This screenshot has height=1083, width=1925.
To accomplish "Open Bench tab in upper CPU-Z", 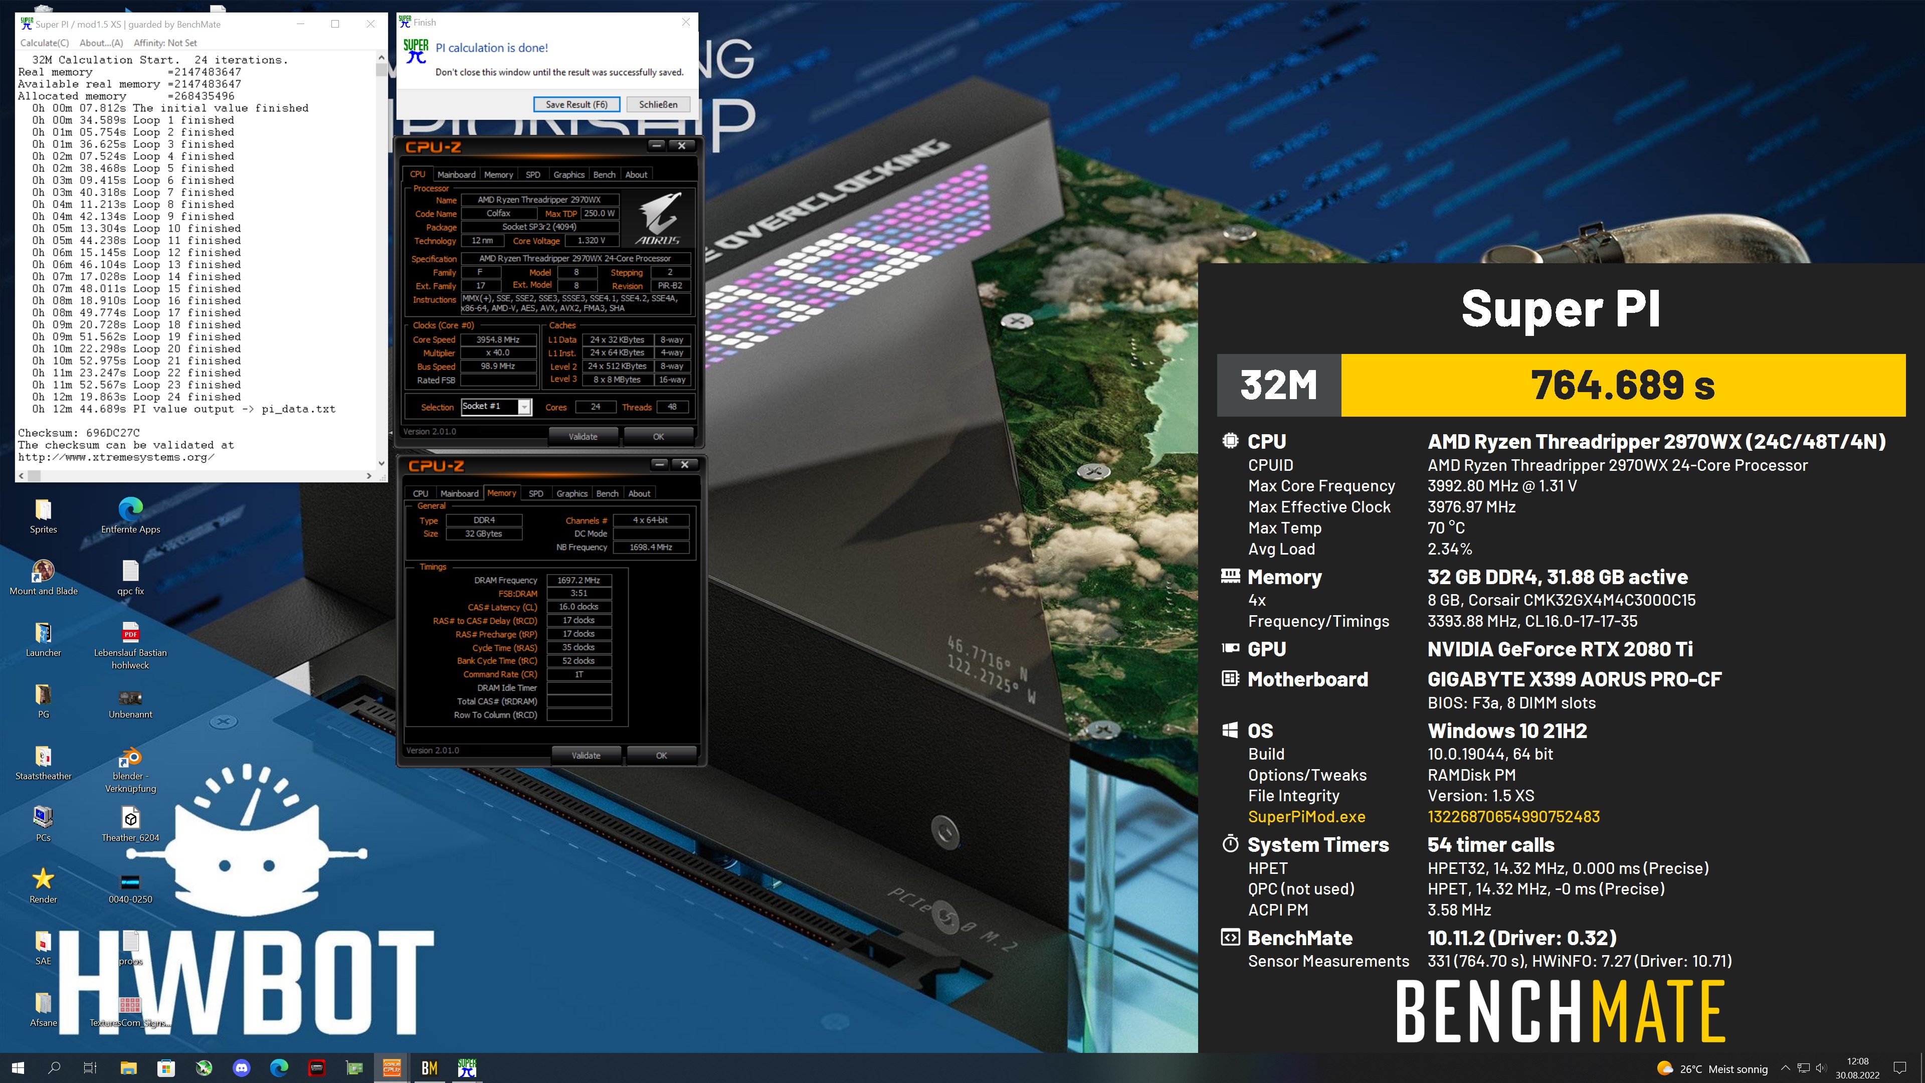I will pyautogui.click(x=604, y=174).
